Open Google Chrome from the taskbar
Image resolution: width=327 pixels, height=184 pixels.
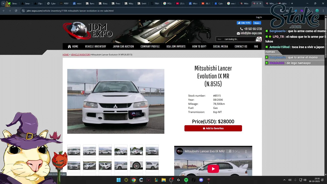(x=134, y=180)
